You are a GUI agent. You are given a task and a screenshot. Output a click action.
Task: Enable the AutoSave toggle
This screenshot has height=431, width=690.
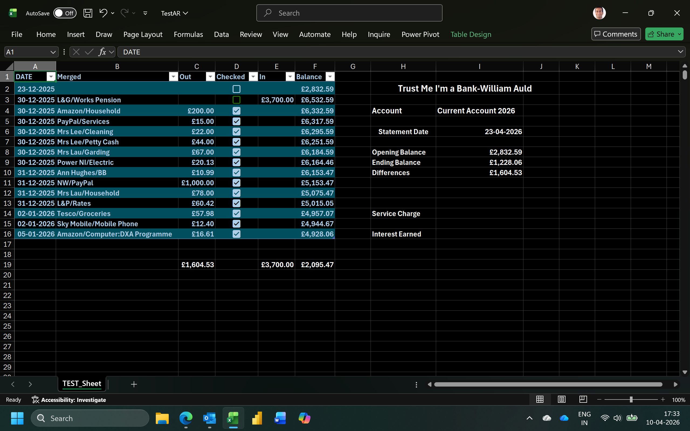click(65, 13)
